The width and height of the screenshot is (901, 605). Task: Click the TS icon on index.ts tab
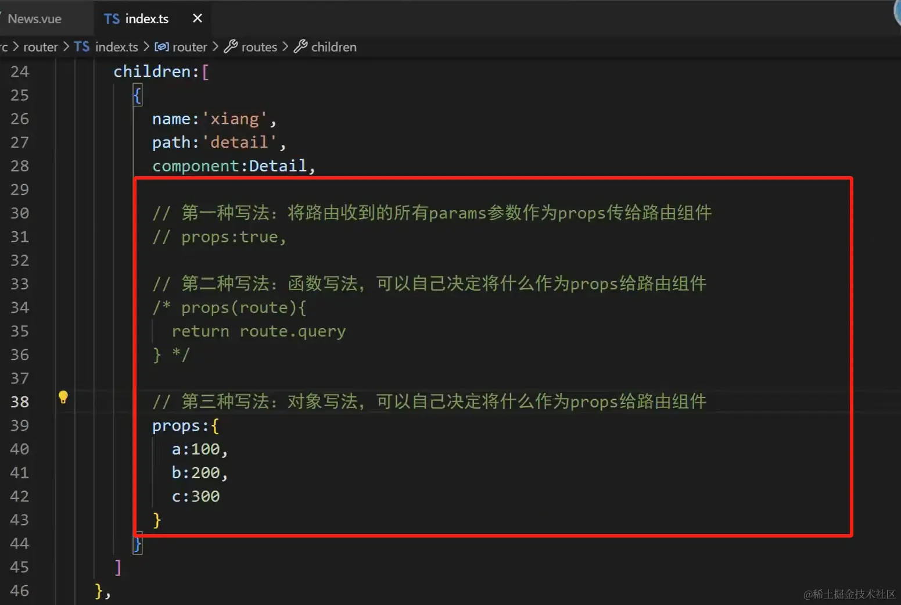tap(112, 19)
